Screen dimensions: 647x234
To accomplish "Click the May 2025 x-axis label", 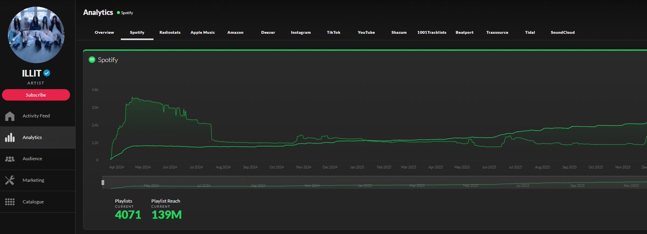I will [x=463, y=167].
